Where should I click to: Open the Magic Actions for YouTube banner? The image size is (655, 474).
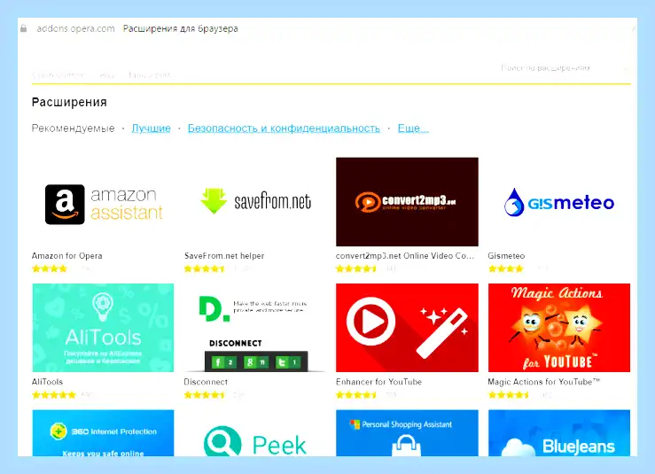click(x=559, y=328)
